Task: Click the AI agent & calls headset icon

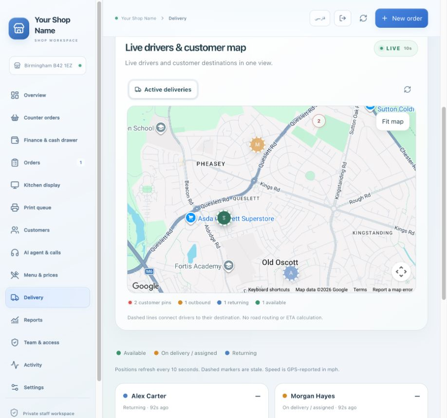Action: coord(15,252)
